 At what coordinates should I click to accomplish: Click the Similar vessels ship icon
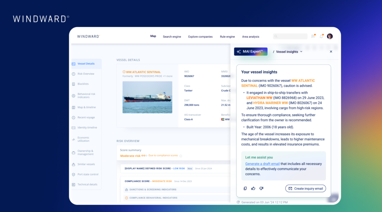(x=73, y=165)
